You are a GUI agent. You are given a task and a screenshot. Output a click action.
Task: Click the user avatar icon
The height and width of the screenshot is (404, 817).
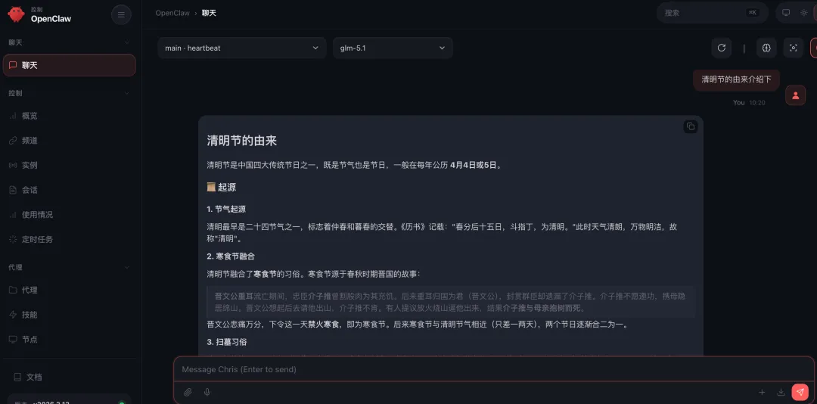tap(796, 95)
